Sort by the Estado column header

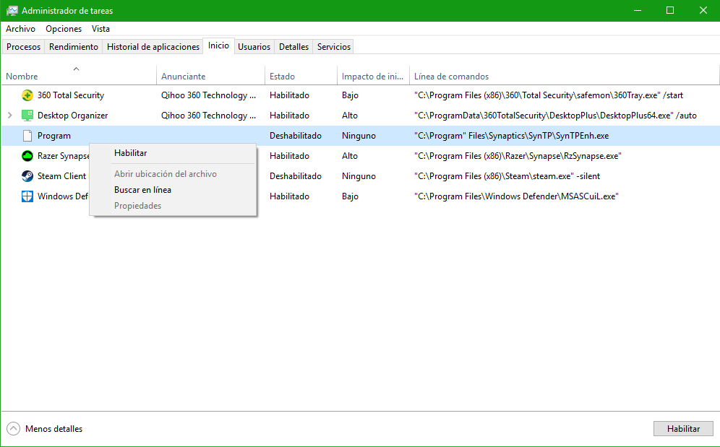point(301,76)
